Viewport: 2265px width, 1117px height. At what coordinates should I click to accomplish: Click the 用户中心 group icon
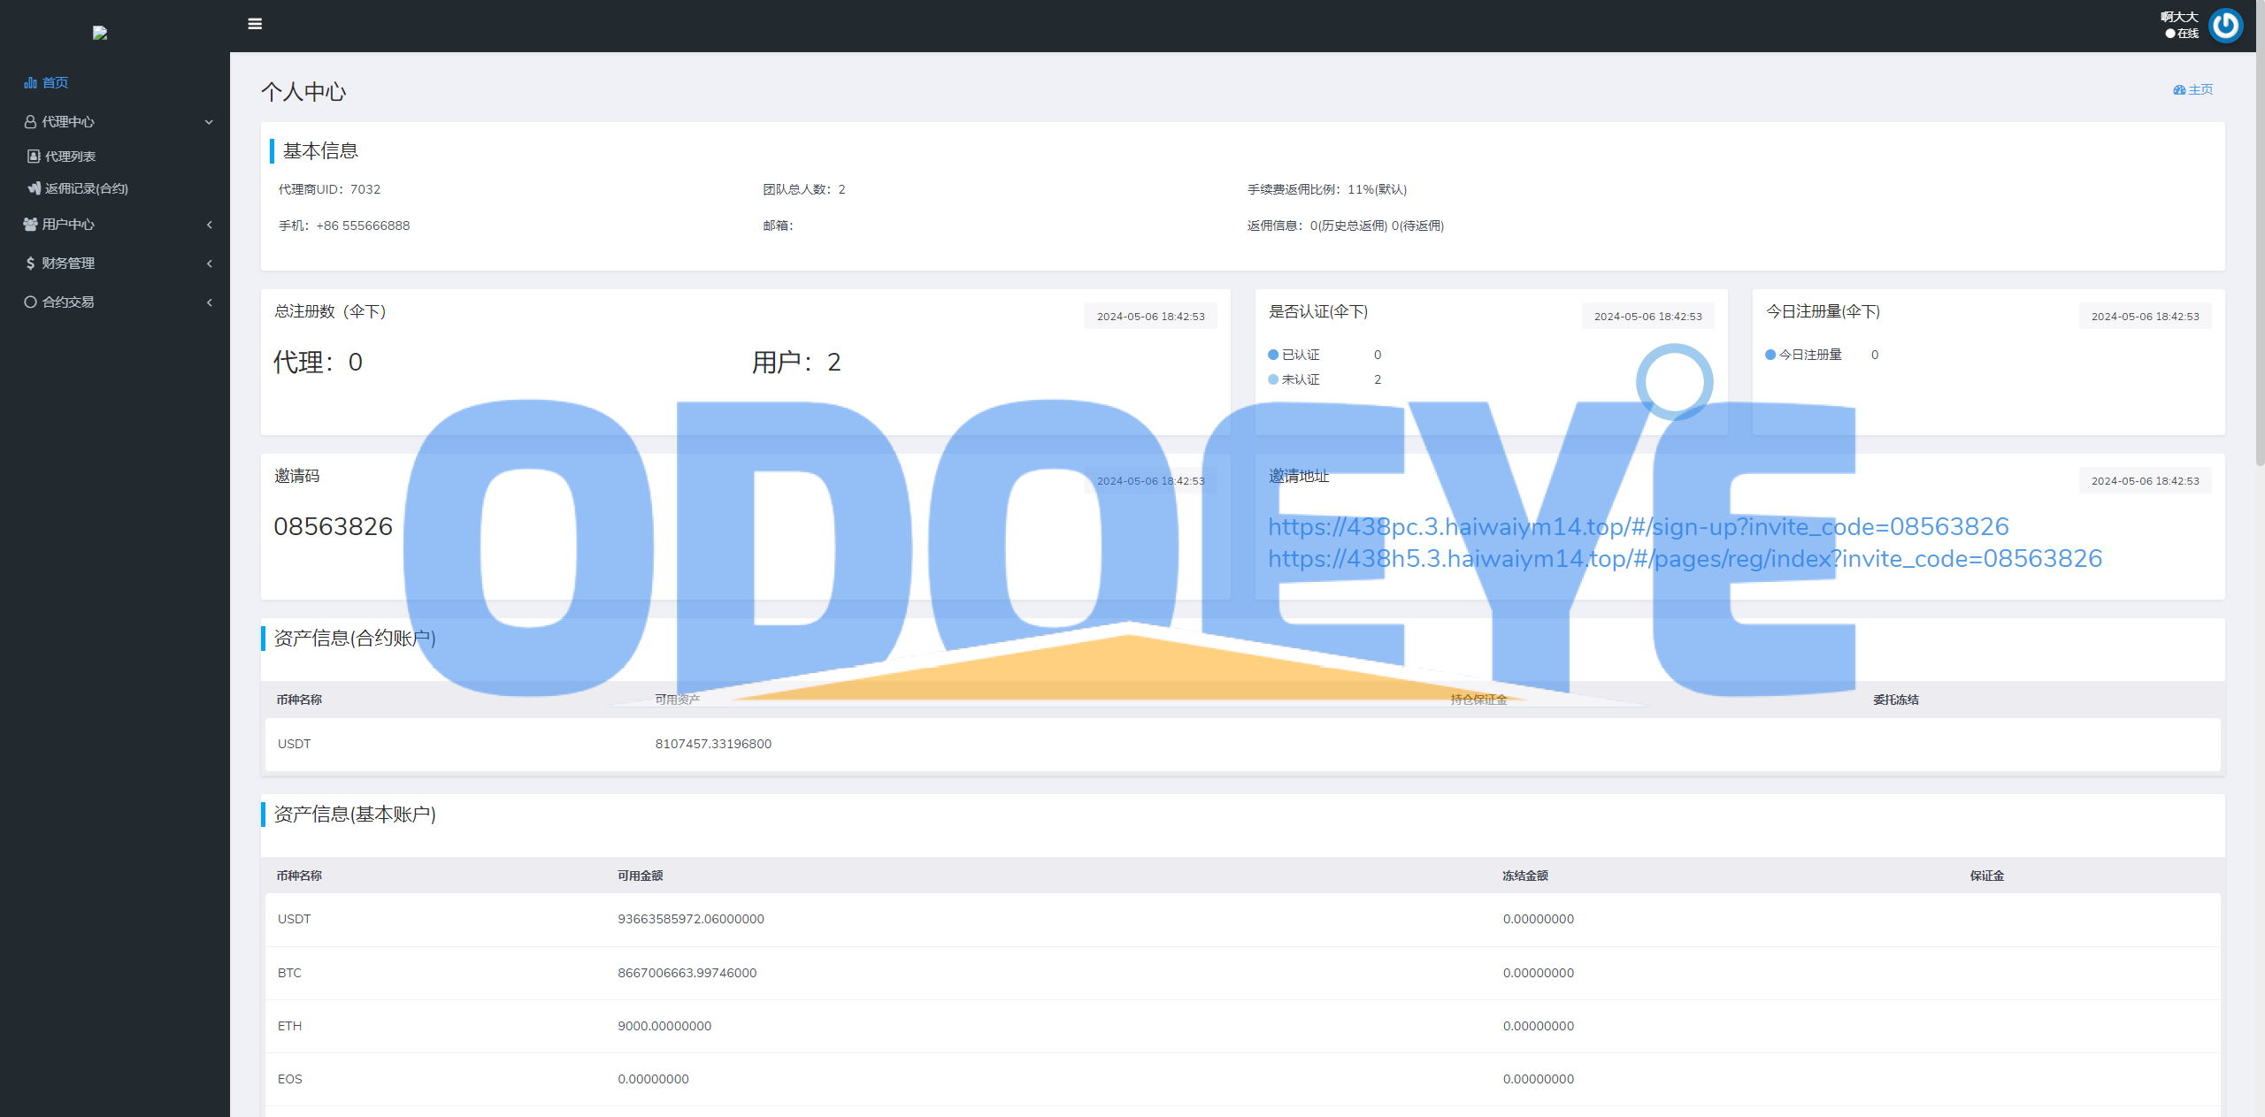click(31, 225)
